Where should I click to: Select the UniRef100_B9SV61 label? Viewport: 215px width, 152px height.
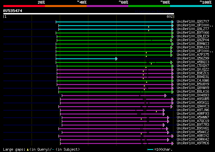pyautogui.click(x=193, y=129)
